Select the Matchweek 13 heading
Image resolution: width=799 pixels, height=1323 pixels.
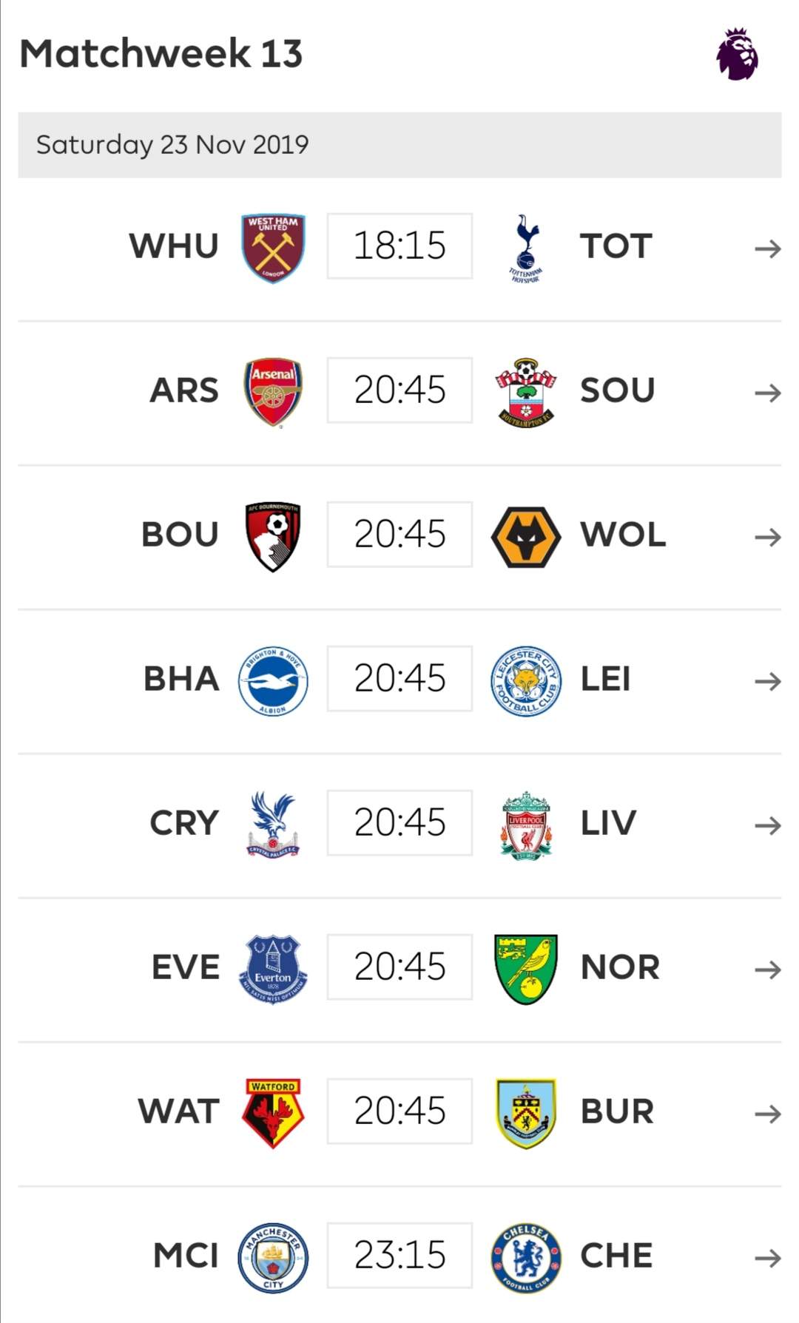pyautogui.click(x=161, y=53)
